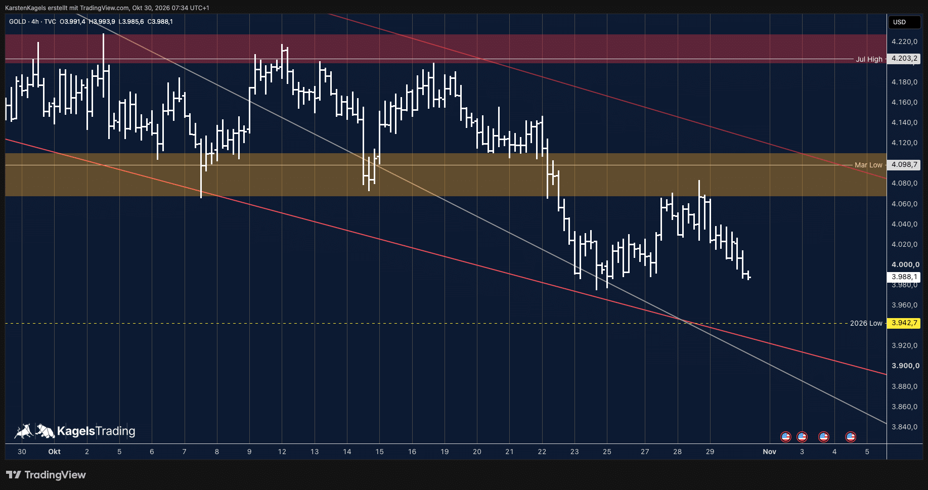Image resolution: width=928 pixels, height=490 pixels.
Task: Click the rightmost US economic event flag icon
Action: [x=851, y=437]
